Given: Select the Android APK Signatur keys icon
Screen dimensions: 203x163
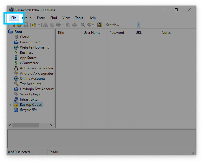Looking at the screenshot, I should click(x=16, y=73).
